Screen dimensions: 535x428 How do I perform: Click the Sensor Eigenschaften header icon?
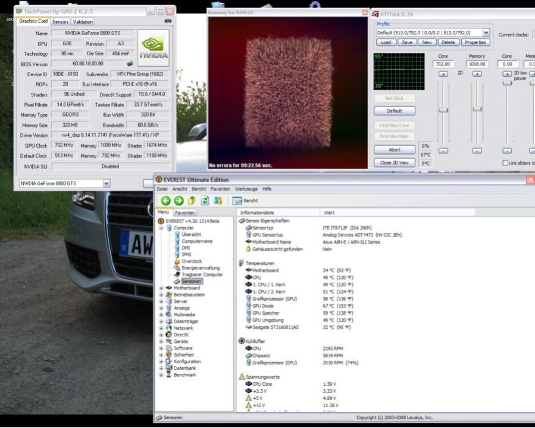(242, 221)
